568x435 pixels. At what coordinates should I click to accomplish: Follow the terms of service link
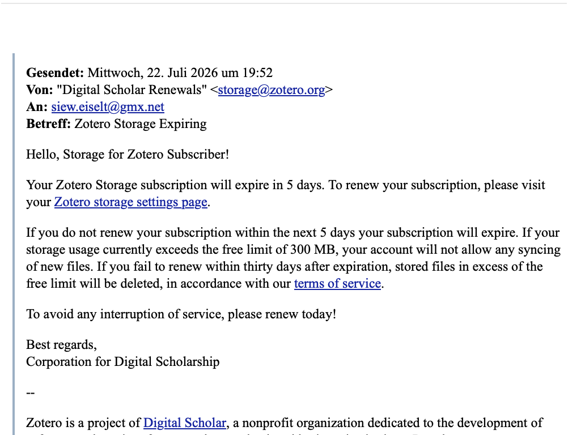[337, 283]
